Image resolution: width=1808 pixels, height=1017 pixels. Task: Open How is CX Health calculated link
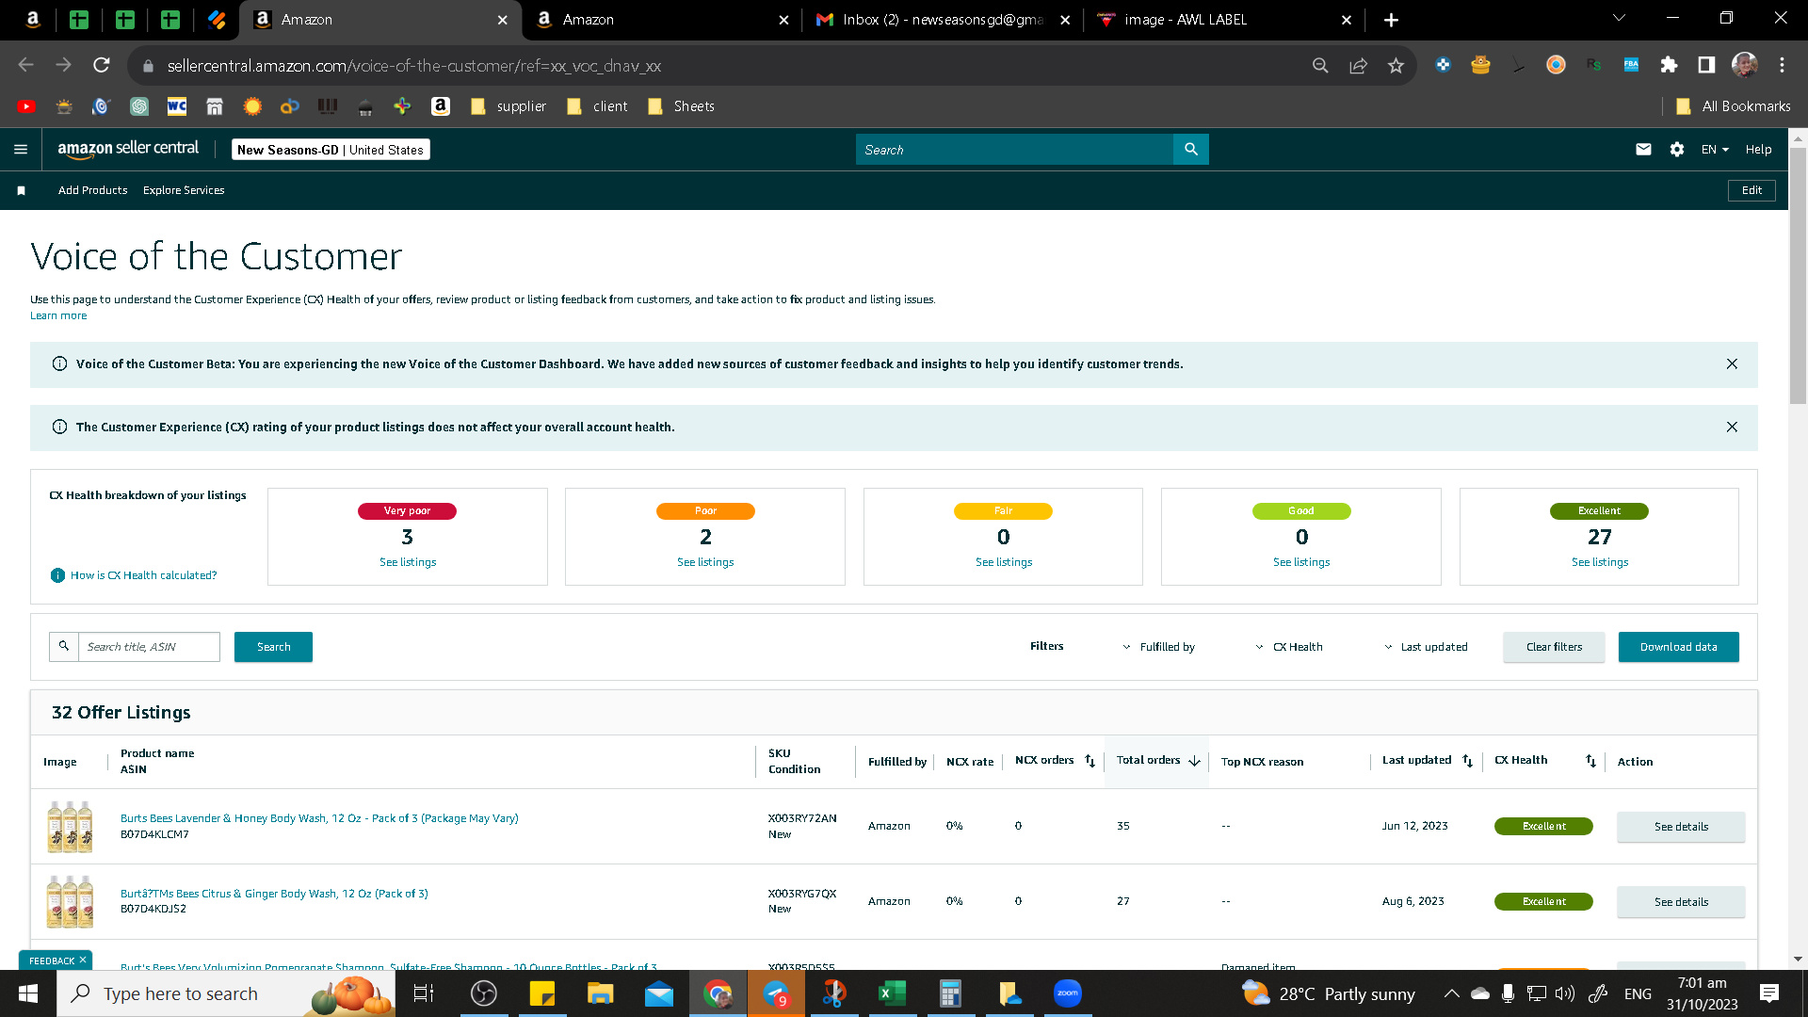pyautogui.click(x=143, y=575)
